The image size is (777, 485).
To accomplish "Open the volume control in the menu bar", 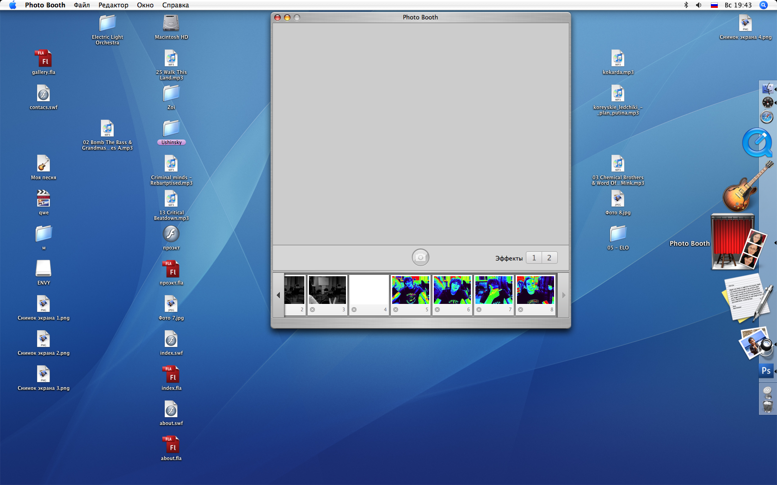I will [699, 5].
